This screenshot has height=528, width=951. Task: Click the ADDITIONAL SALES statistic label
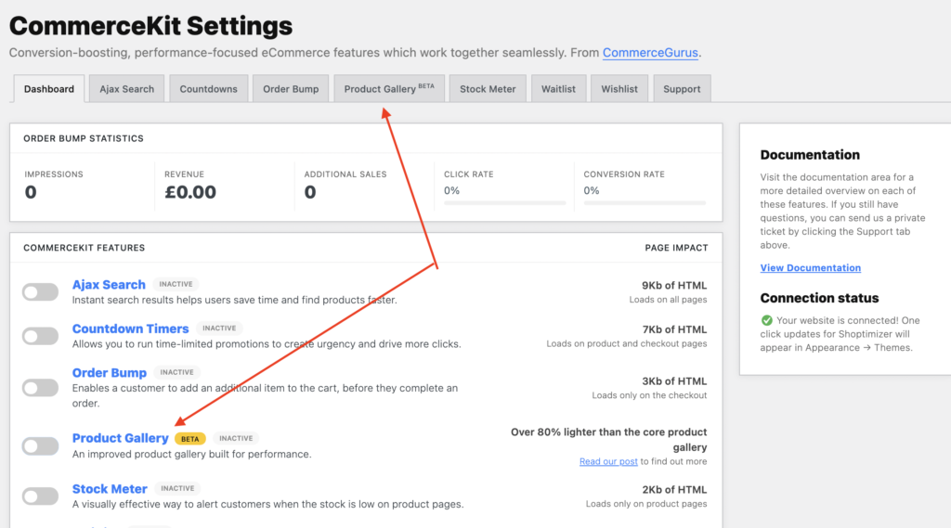click(x=345, y=174)
